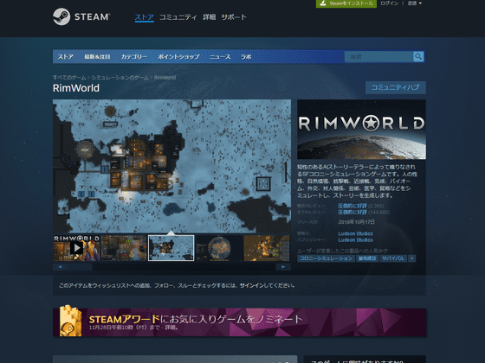Image resolution: width=485 pixels, height=363 pixels.
Task: Click the RimWorld breadcrumb link
Action: click(x=165, y=78)
